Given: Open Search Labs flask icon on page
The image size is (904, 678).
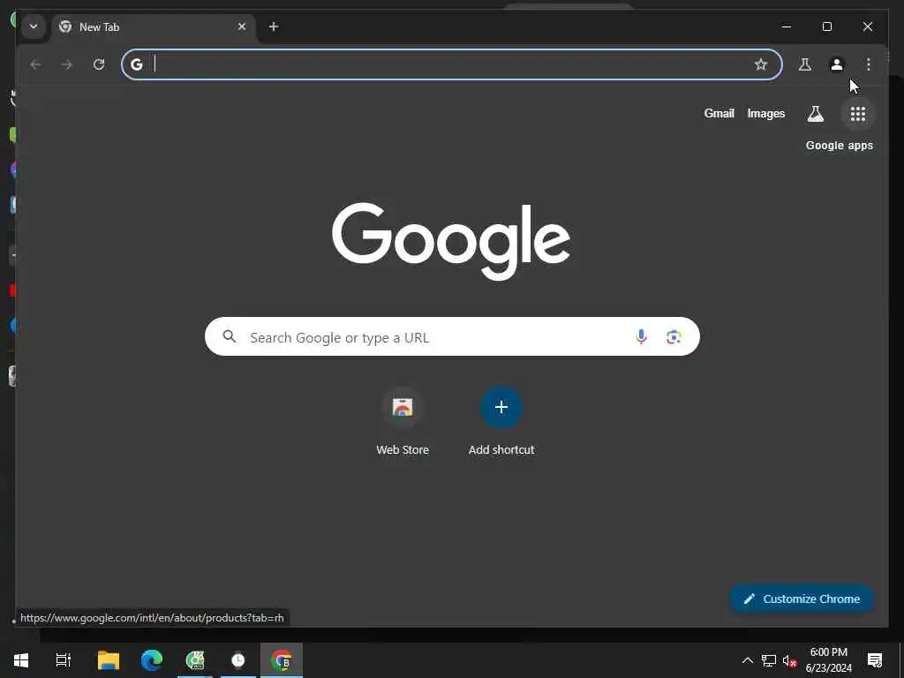Looking at the screenshot, I should coord(815,114).
